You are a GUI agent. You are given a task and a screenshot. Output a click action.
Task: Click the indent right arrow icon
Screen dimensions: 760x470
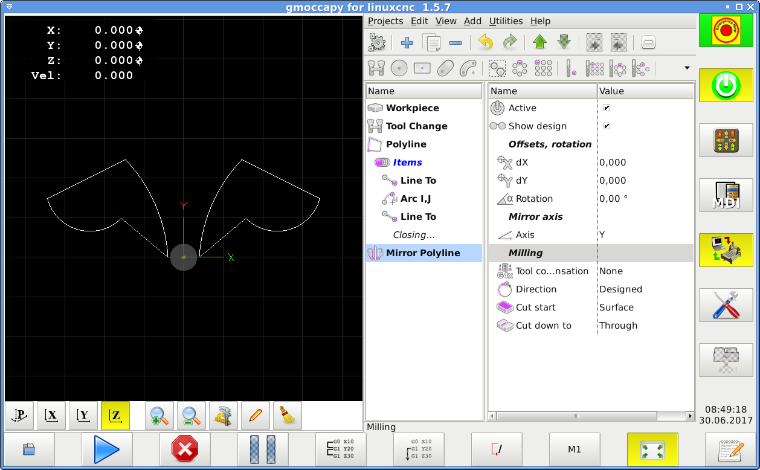594,42
